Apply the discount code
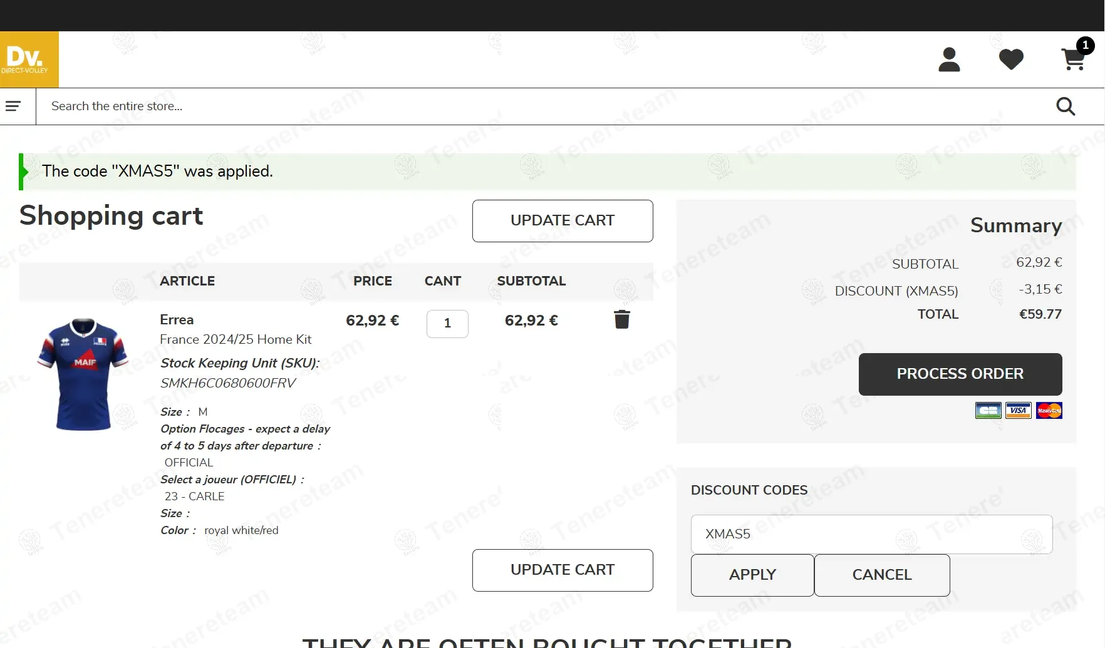This screenshot has height=648, width=1105. tap(752, 575)
